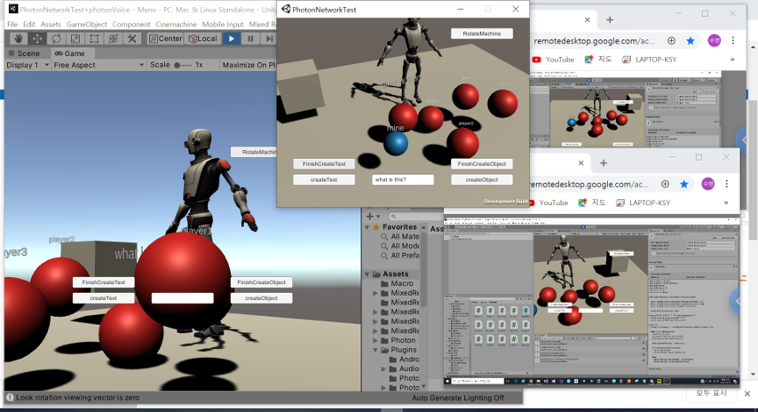Viewport: 758px width, 412px height.
Task: Click createText in PhotonNetworkTest window
Action: (x=324, y=179)
